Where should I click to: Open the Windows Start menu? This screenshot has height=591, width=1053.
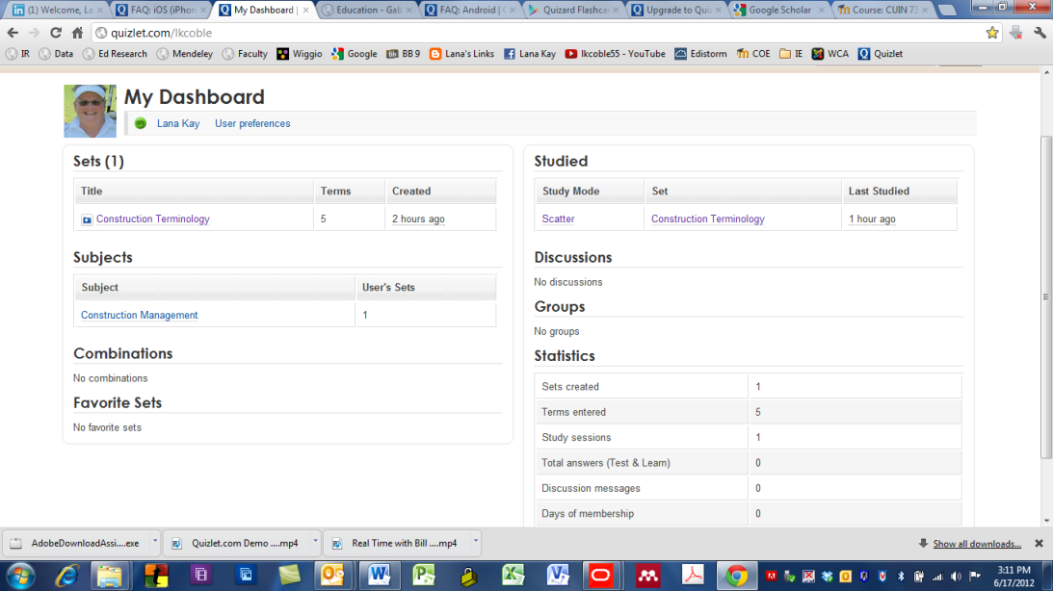pos(20,576)
